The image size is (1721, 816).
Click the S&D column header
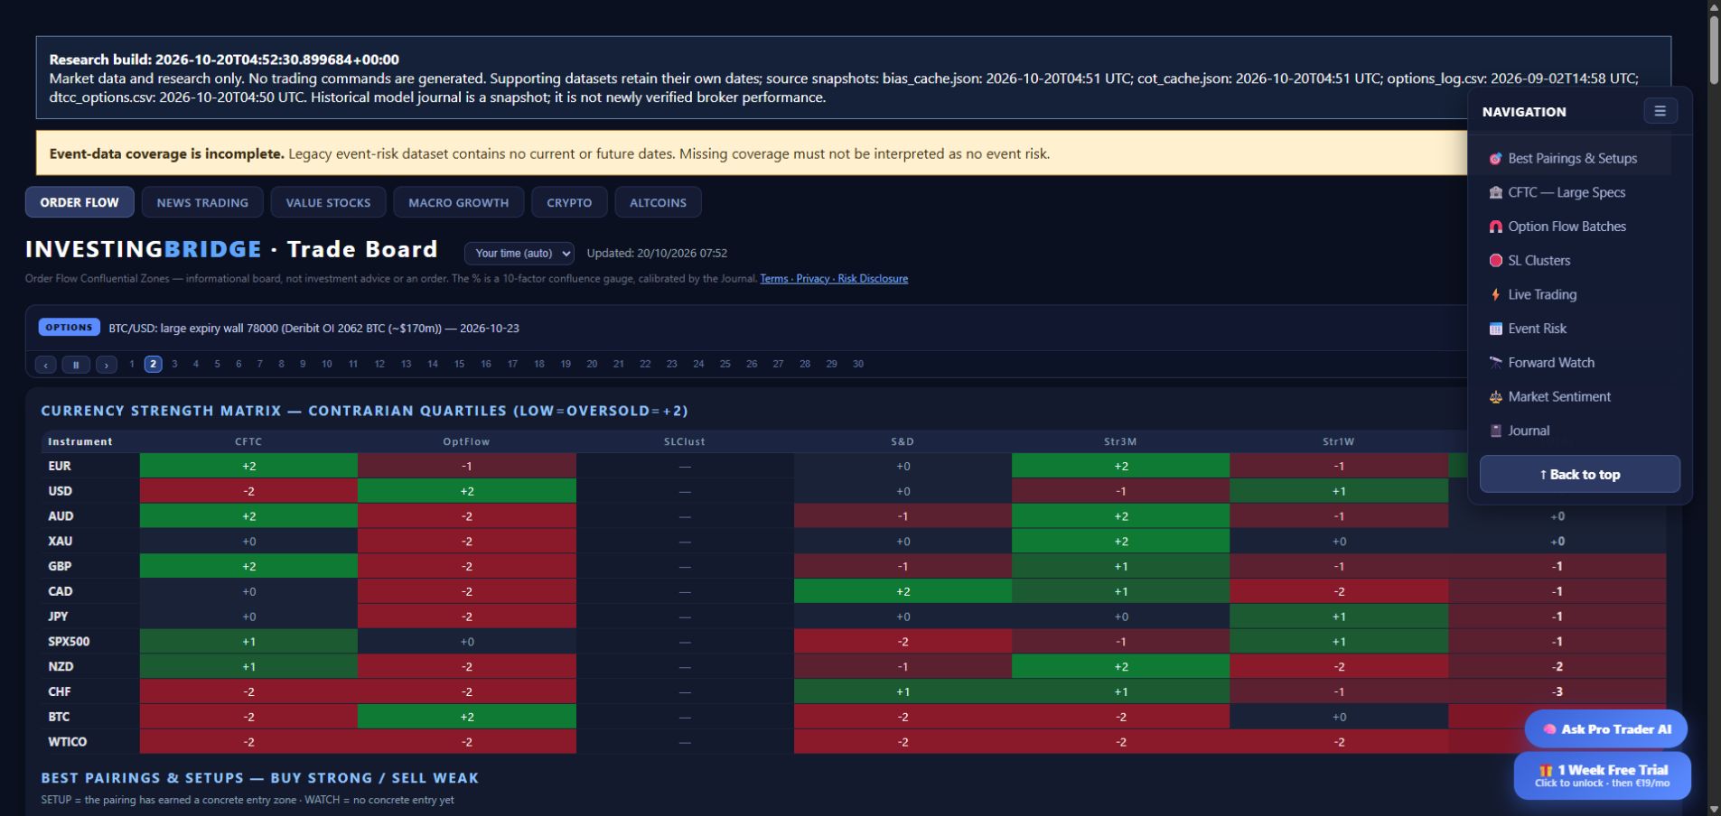pyautogui.click(x=903, y=442)
